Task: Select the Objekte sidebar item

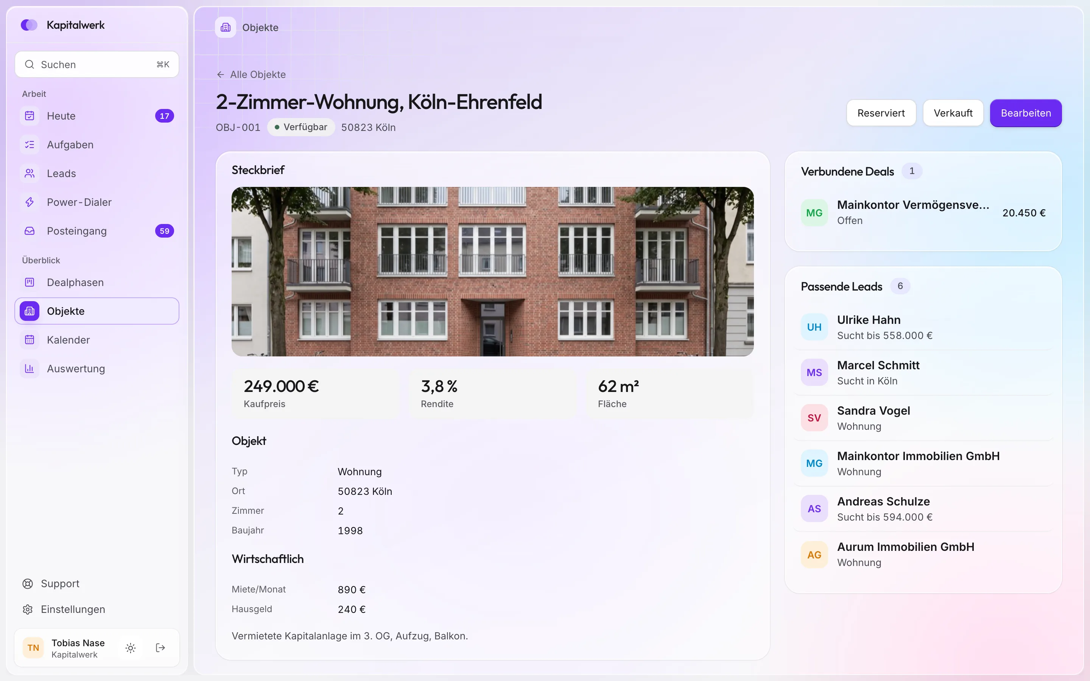Action: (97, 311)
